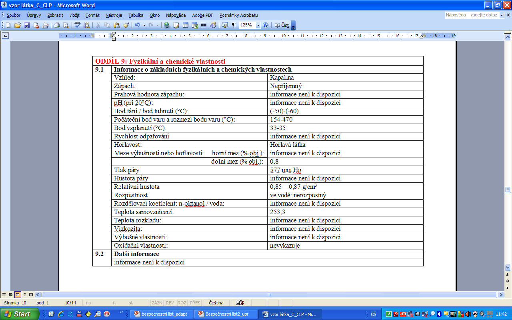Switch to Web Layout view
512x320 pixels.
(x=11, y=294)
